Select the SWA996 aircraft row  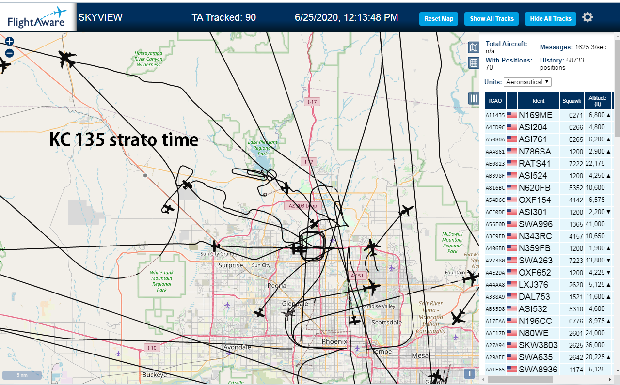coord(548,224)
